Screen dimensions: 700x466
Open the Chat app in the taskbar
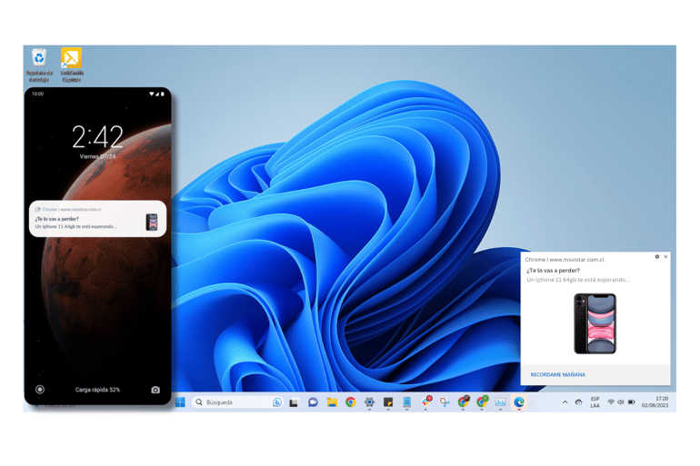313,402
